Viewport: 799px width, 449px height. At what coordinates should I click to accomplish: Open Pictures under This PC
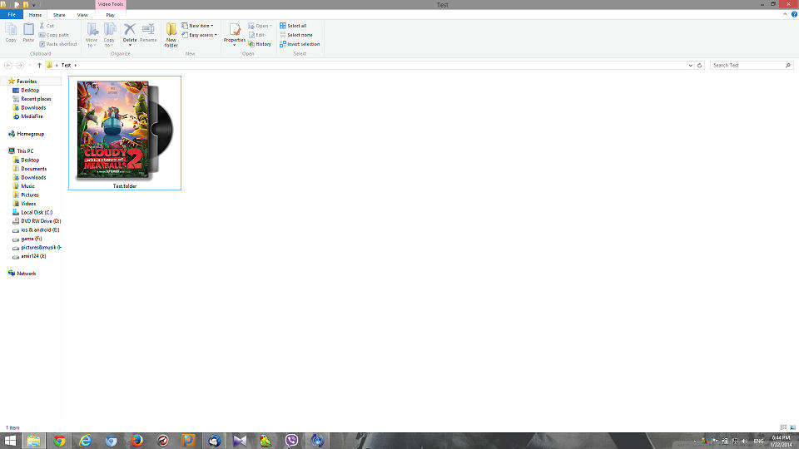click(30, 195)
